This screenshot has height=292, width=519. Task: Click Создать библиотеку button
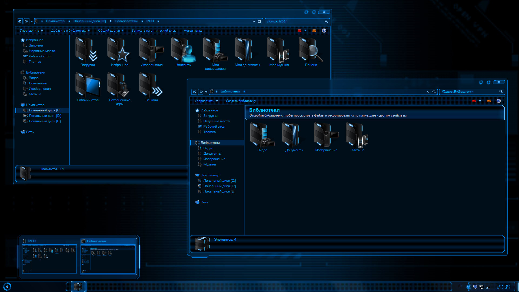(x=241, y=101)
